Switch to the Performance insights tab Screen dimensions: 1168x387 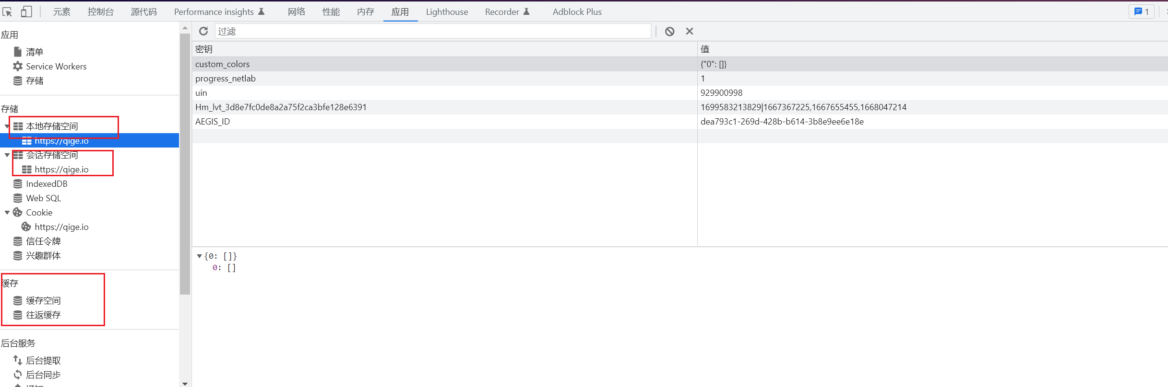tap(219, 11)
